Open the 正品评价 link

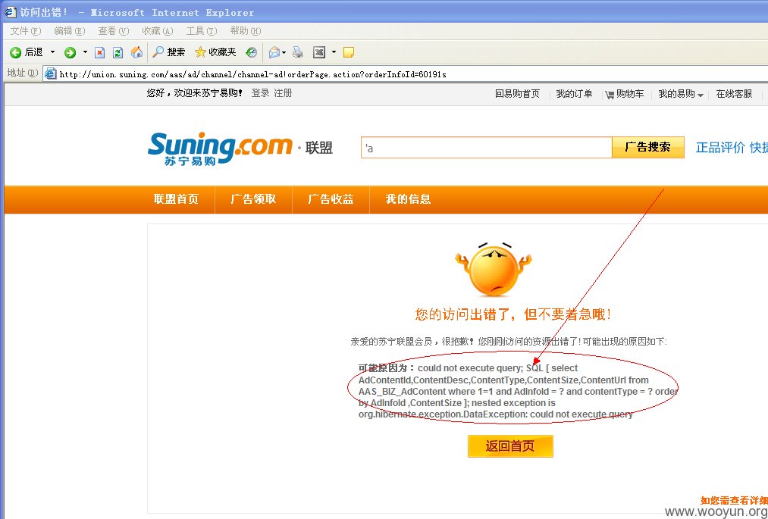click(x=720, y=148)
